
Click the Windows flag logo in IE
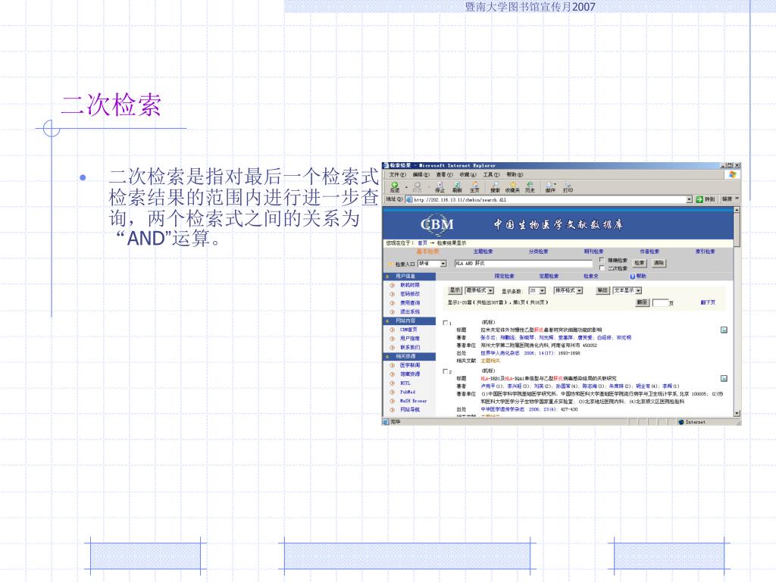(x=733, y=174)
